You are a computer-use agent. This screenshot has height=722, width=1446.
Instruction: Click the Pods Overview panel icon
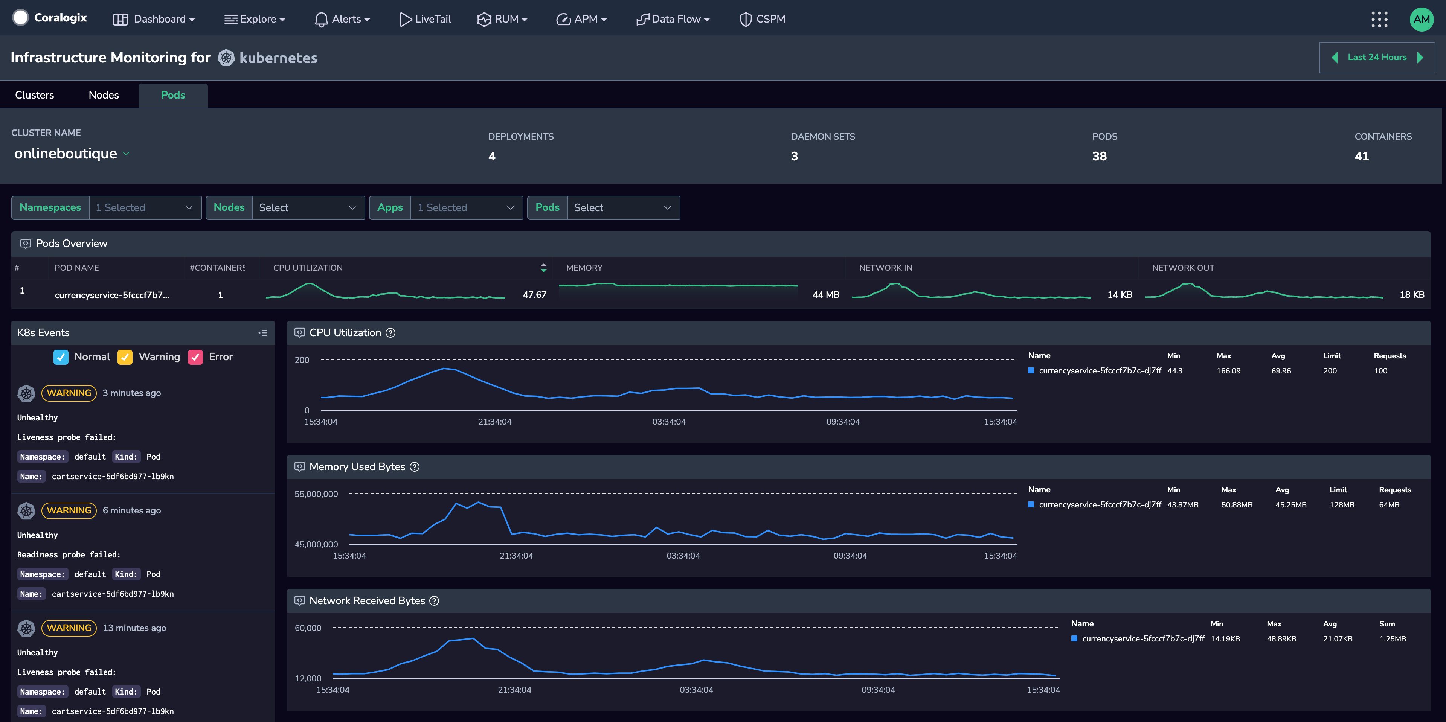tap(25, 244)
